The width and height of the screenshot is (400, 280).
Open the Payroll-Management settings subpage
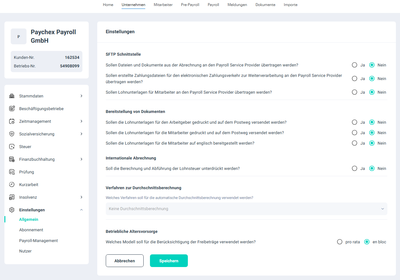39,240
